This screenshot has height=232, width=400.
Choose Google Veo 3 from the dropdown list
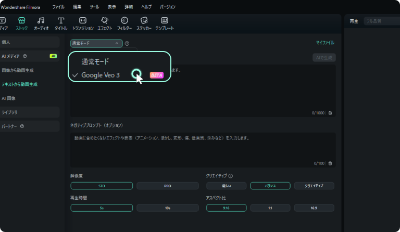coord(100,75)
